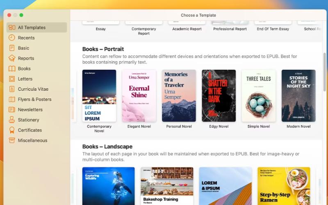Viewport: 328px width, 205px height.
Task: Open the Recents category
Action: click(26, 38)
